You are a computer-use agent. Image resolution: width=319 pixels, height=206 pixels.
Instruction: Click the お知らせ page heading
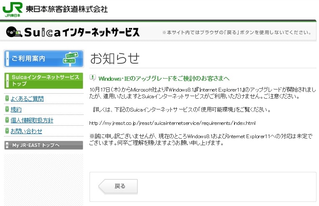[115, 58]
